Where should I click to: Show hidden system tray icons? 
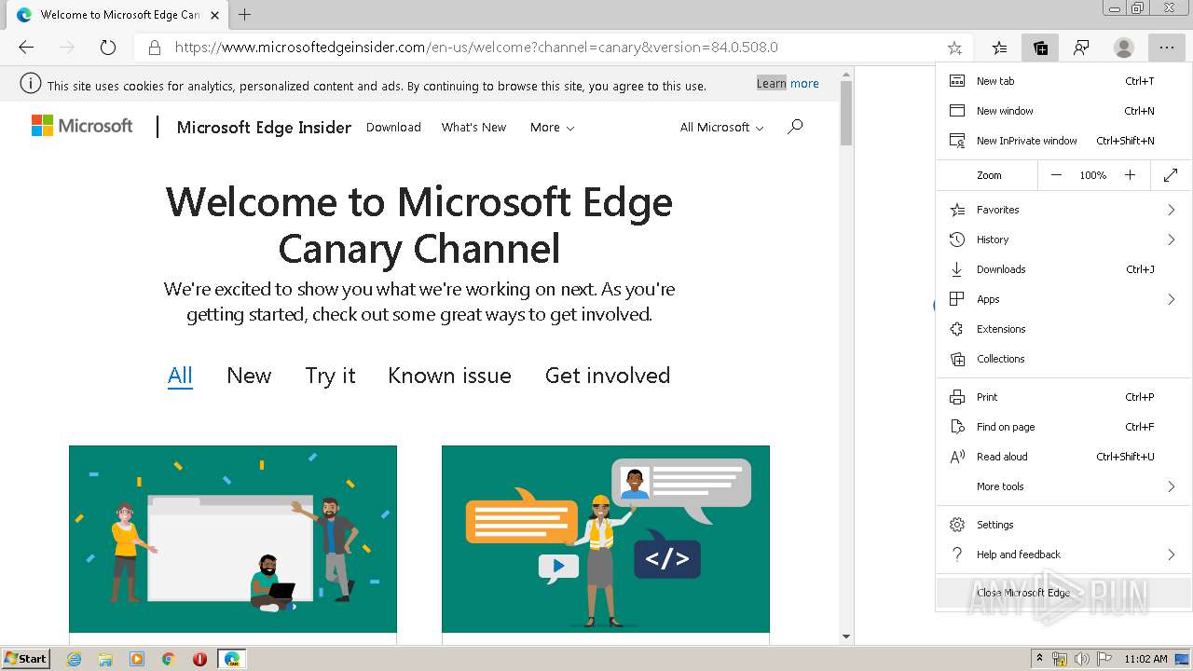[x=1038, y=658]
